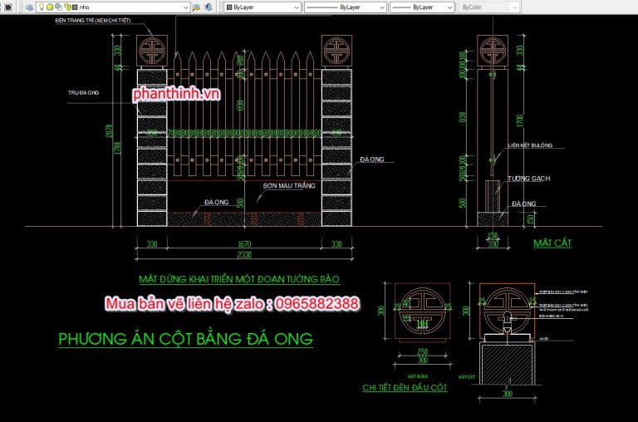Click Make Object's Layer Current icon
The image size is (638, 422).
point(197,7)
